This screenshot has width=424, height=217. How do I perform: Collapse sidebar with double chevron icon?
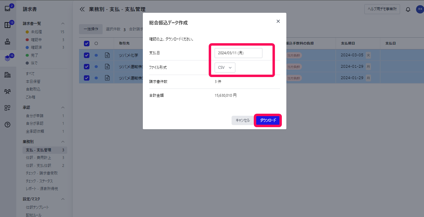tap(82, 9)
